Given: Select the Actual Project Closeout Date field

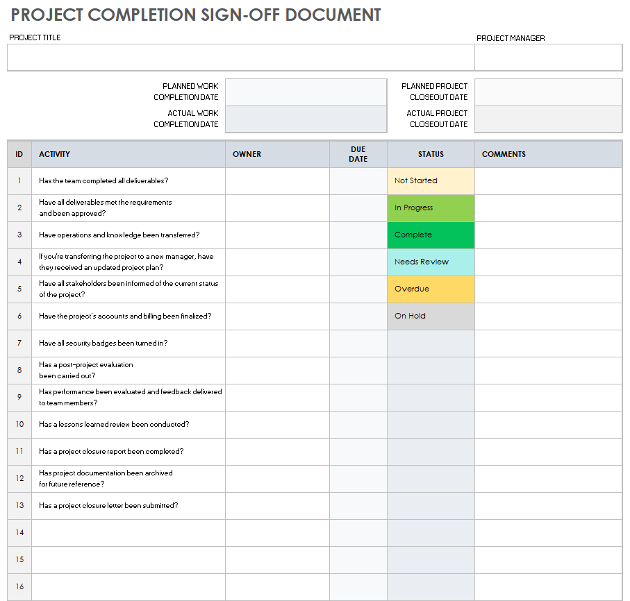Looking at the screenshot, I should (548, 119).
